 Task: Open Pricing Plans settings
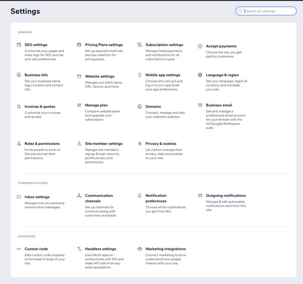pyautogui.click(x=104, y=45)
